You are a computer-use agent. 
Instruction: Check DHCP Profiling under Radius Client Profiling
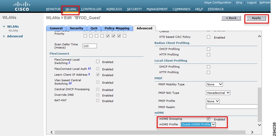tap(209, 49)
